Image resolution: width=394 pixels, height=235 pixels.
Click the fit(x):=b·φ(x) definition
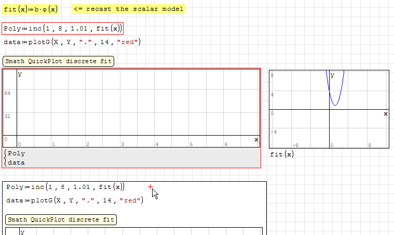pyautogui.click(x=30, y=9)
